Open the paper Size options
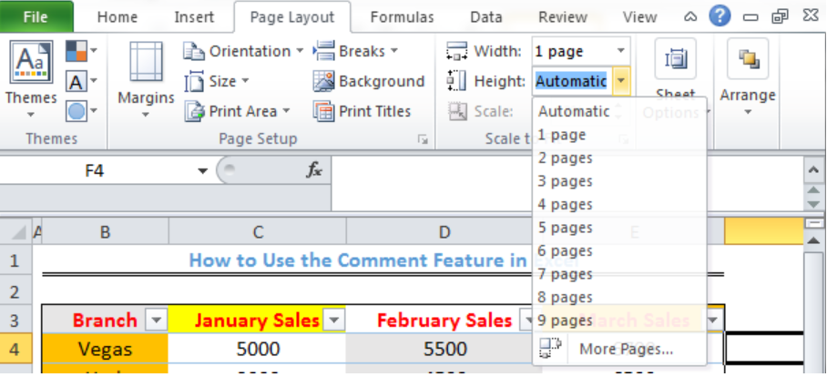This screenshot has height=377, width=827. tap(216, 81)
